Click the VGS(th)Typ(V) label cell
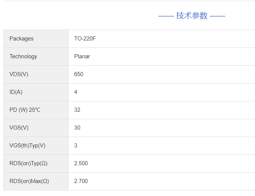255x196 pixels. point(36,146)
